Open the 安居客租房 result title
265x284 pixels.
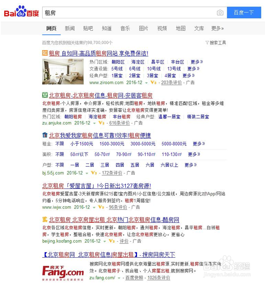pyautogui.click(x=101, y=96)
